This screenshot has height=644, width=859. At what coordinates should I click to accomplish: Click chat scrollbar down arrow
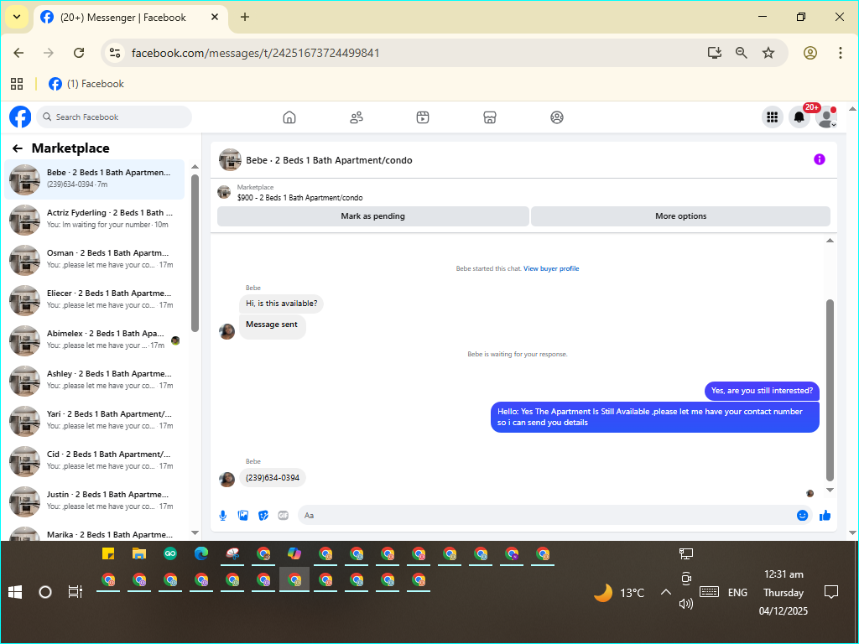coord(830,491)
